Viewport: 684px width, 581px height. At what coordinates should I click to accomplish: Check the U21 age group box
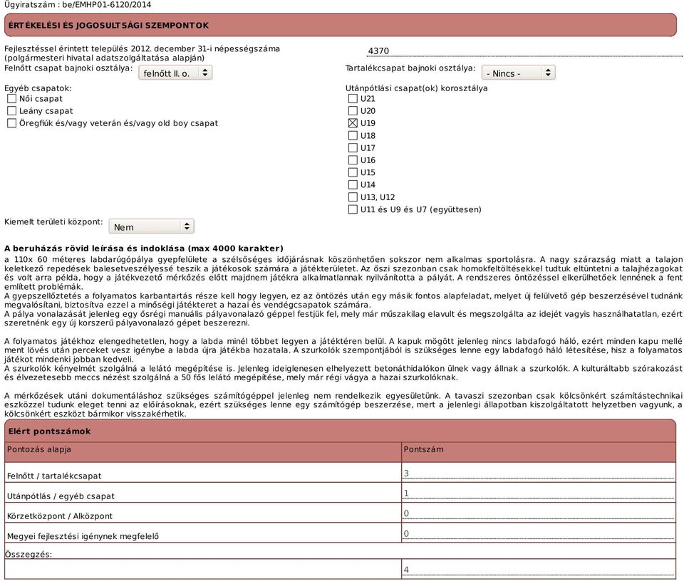click(353, 98)
